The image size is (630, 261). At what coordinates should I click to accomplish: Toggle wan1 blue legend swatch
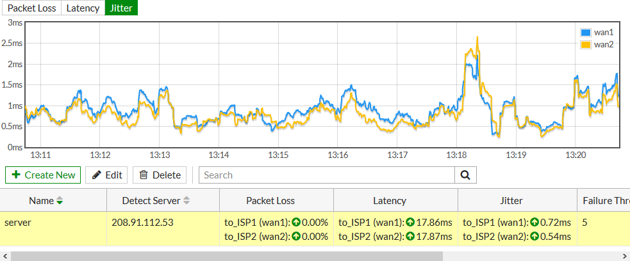pyautogui.click(x=586, y=32)
